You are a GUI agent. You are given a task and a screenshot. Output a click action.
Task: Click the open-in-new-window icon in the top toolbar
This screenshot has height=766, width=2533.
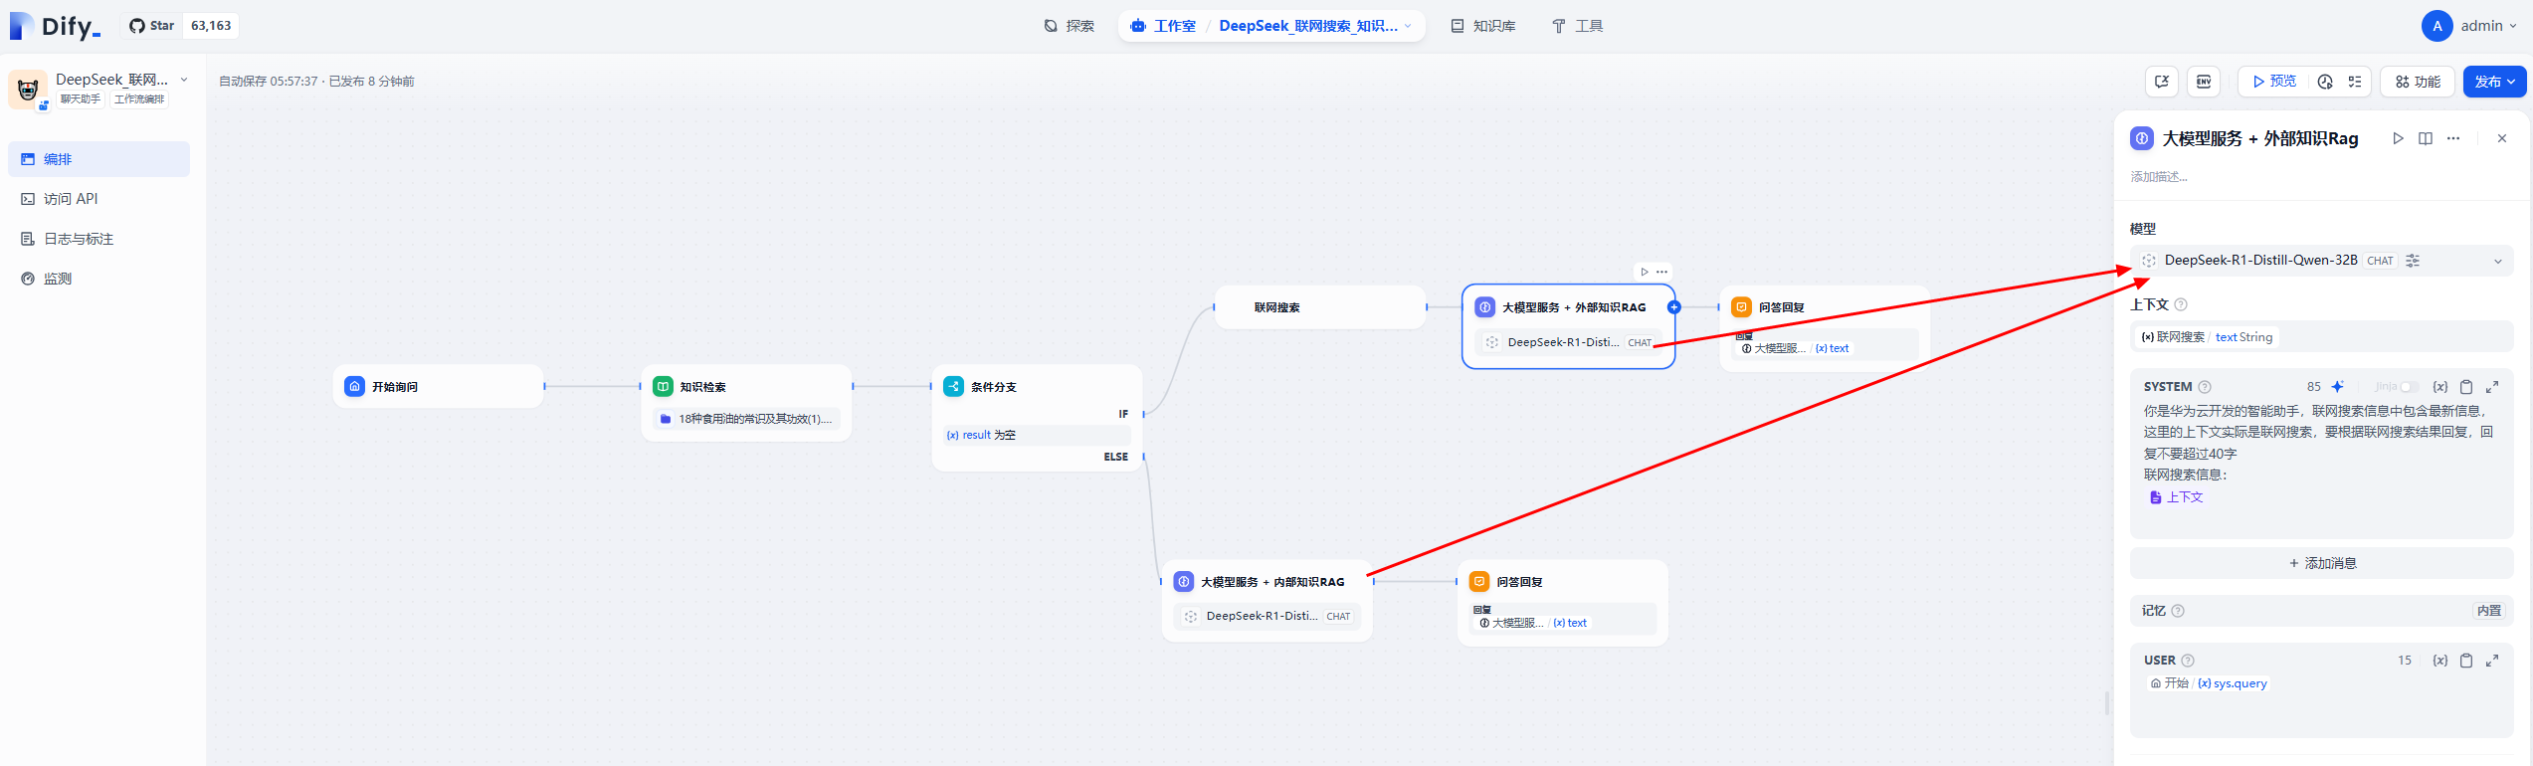coord(2162,82)
